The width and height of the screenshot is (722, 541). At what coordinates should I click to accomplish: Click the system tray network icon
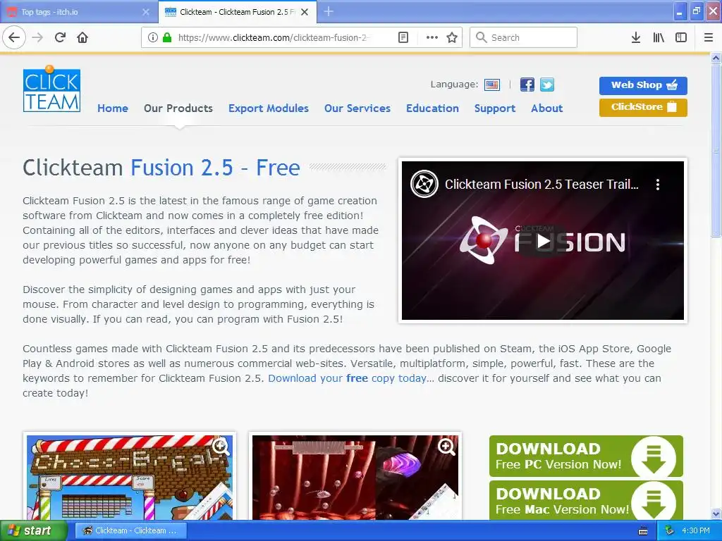coord(669,530)
